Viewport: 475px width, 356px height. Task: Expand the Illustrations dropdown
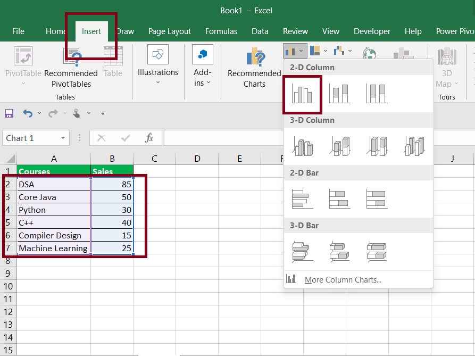(x=158, y=64)
